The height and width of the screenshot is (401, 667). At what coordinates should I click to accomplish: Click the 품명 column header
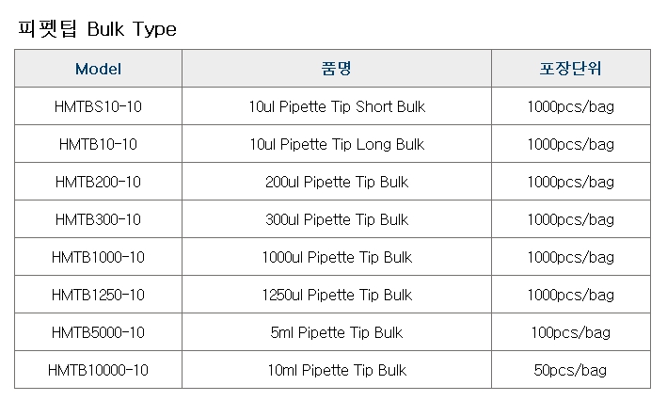tap(337, 69)
